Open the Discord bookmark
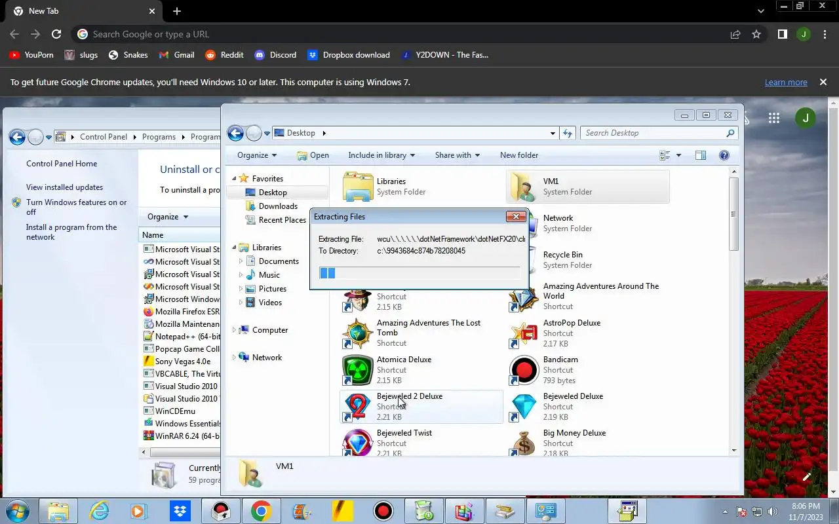 tap(275, 55)
